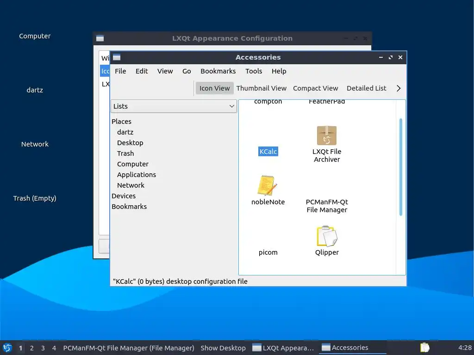Select dartz in Places sidebar

(125, 132)
